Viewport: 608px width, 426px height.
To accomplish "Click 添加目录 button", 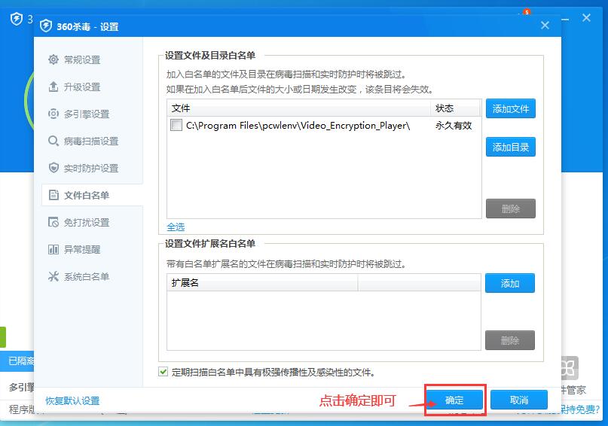I will tap(510, 147).
